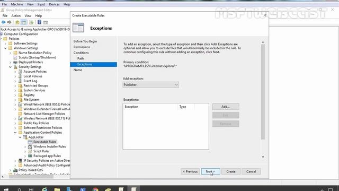This screenshot has width=339, height=191.
Task: Click the Up one level folder icon
Action: coord(17,22)
